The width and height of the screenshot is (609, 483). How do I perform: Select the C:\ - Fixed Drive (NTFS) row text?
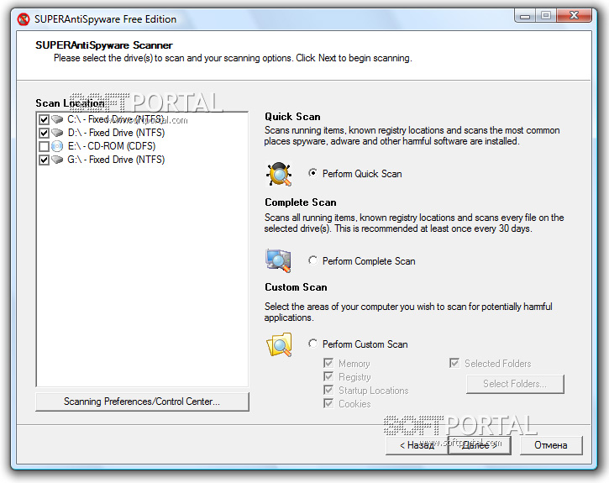116,119
